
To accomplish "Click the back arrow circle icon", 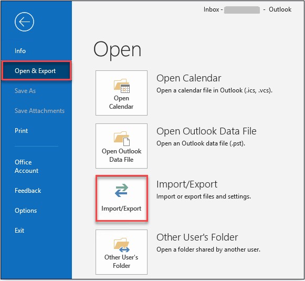I will pyautogui.click(x=24, y=22).
